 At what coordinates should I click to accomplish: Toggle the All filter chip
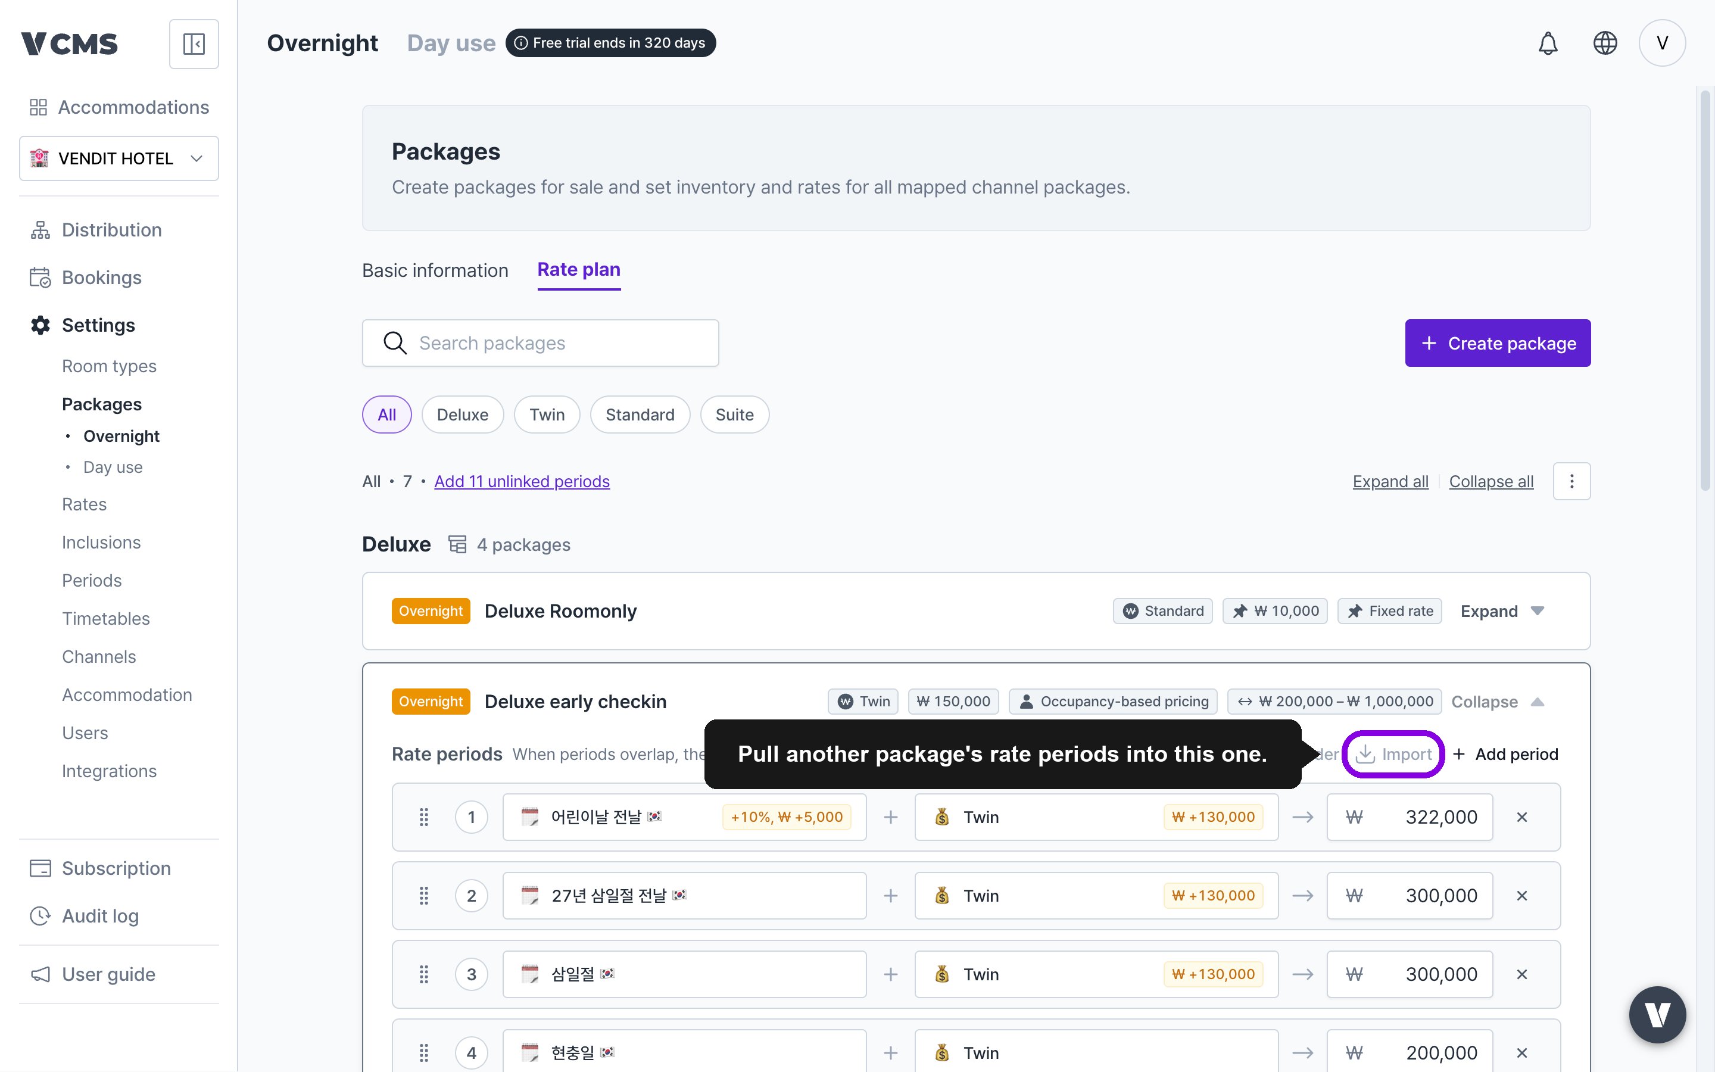(386, 415)
